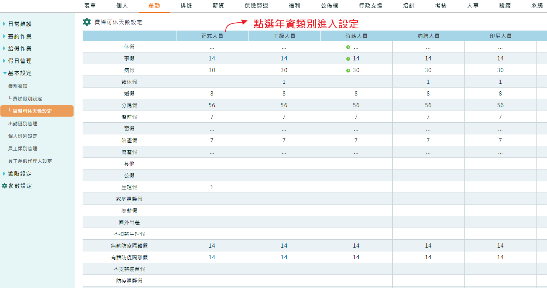Switch to the 排班 tab
The image size is (547, 288).
[x=186, y=6]
